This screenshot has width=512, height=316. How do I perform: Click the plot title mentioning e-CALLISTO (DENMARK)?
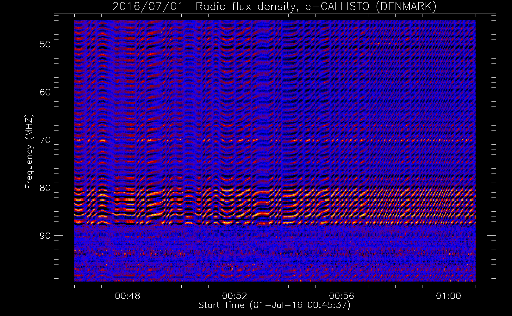pyautogui.click(x=274, y=6)
